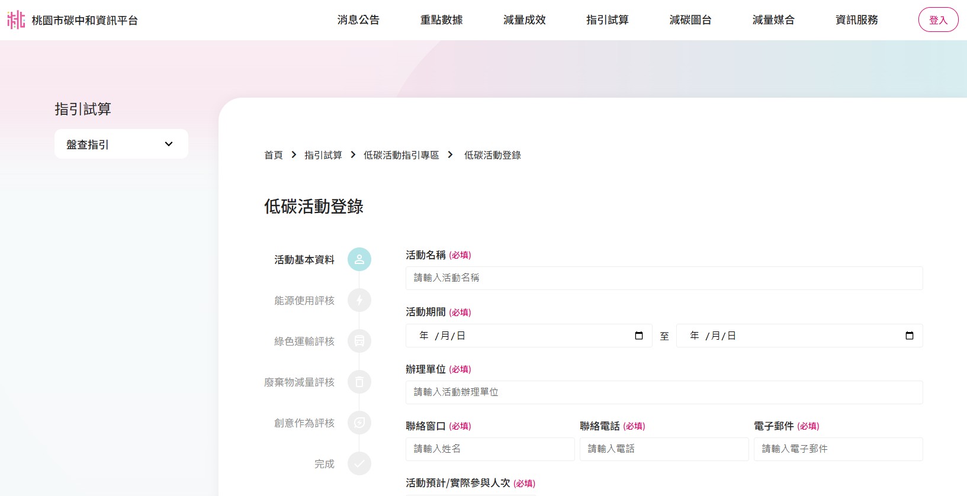Image resolution: width=967 pixels, height=496 pixels.
Task: Expand the 盤查指引 dropdown
Action: pyautogui.click(x=121, y=144)
